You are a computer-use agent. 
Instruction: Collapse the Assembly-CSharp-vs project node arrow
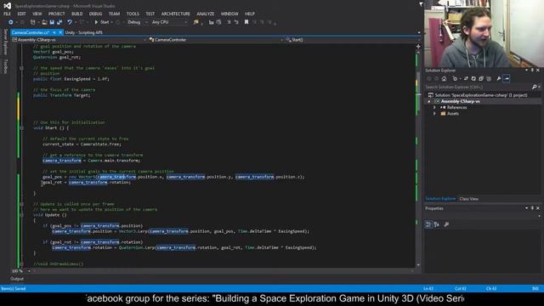(429, 101)
